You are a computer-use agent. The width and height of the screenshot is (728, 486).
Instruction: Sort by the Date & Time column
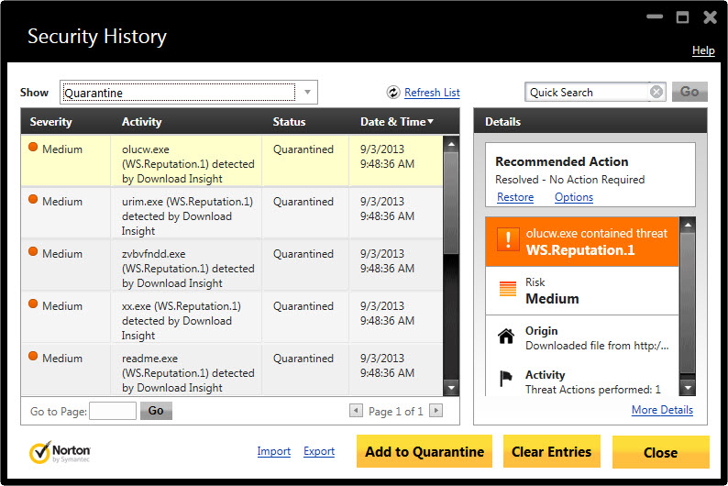tap(396, 122)
